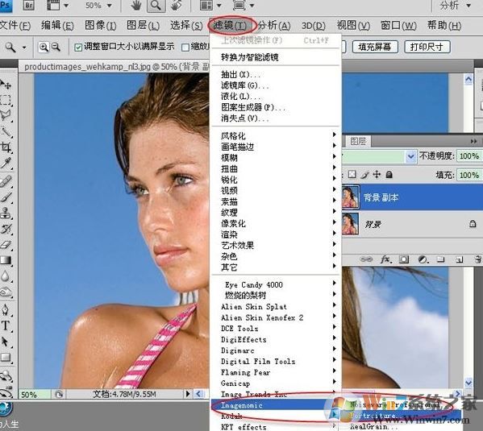Select the Rotate View tool in top bar
The height and width of the screenshot is (431, 483).
tap(177, 5)
